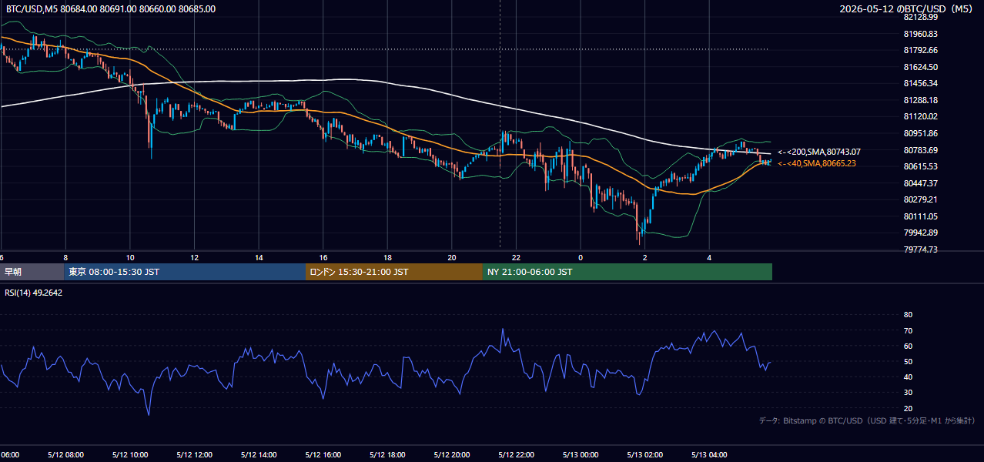Click bottom time label 5/13 04:00
984x462 pixels.
click(x=710, y=455)
